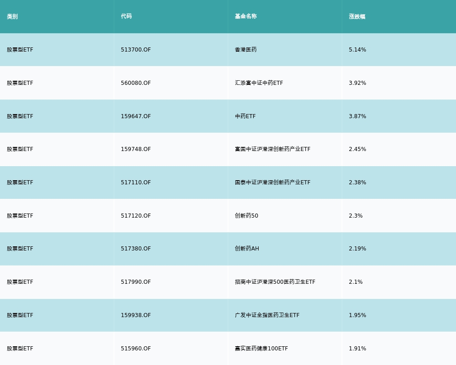Image resolution: width=456 pixels, height=365 pixels.
Task: Click the 涨跌幅 column header
Action: pos(357,16)
